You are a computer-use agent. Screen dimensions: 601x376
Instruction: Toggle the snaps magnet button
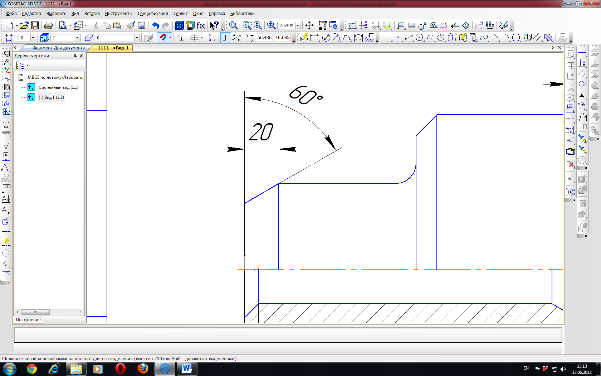tap(163, 37)
